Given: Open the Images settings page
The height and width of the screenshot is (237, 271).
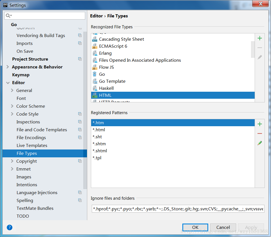Looking at the screenshot, I should [x=24, y=177].
